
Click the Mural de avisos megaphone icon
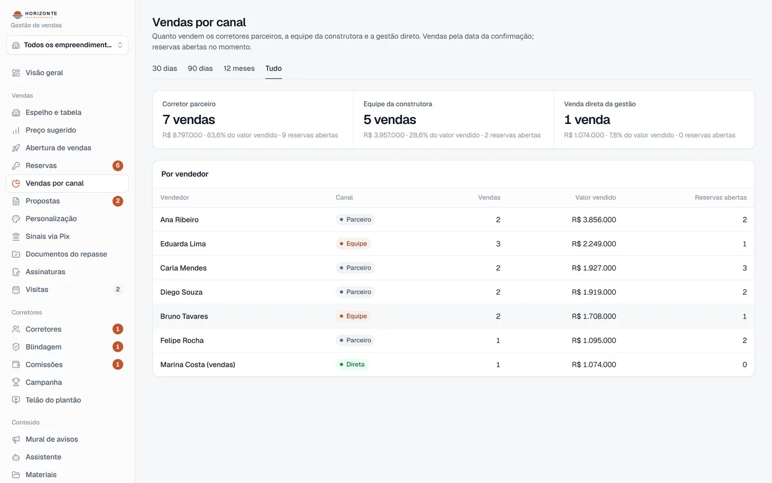pos(16,439)
